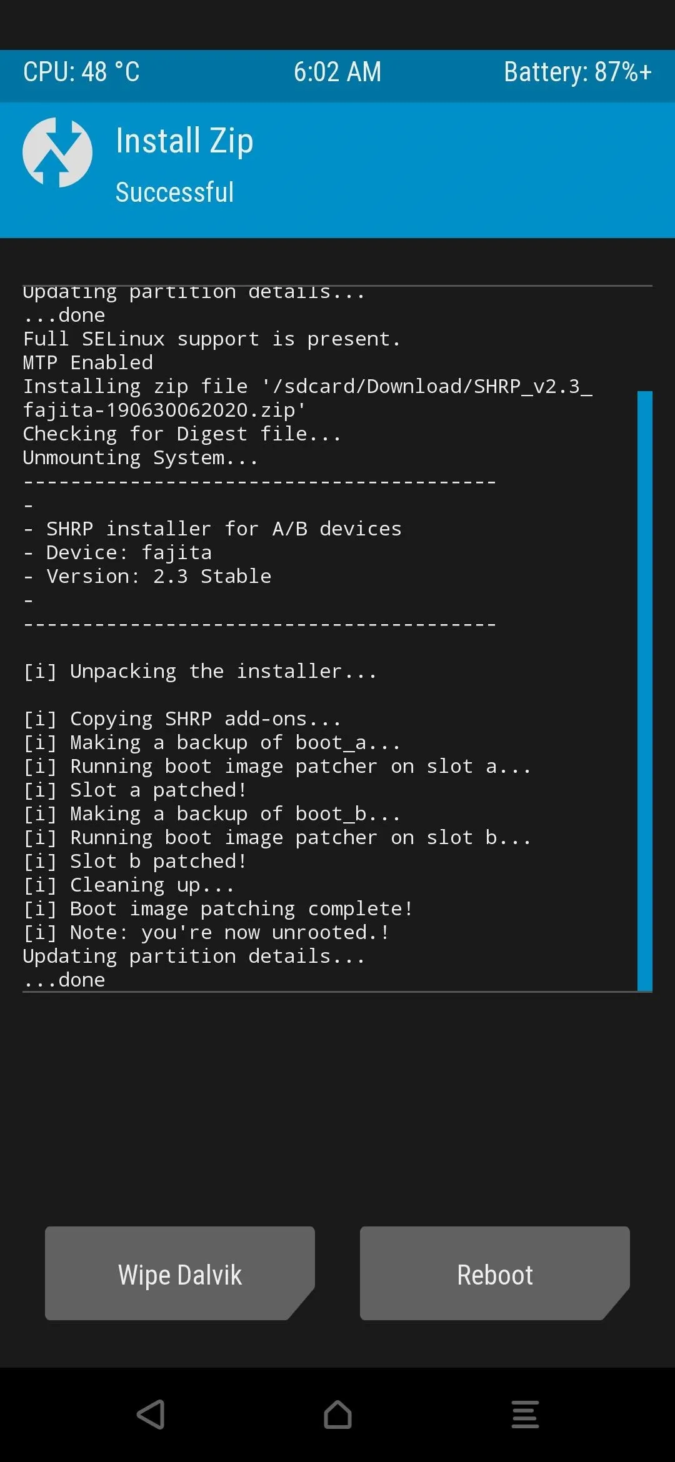
Task: Open the console log menu icon
Action: click(x=525, y=1414)
